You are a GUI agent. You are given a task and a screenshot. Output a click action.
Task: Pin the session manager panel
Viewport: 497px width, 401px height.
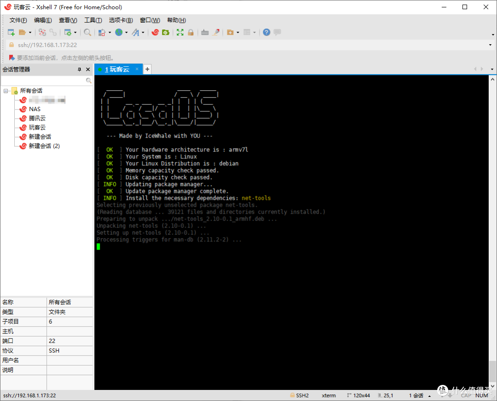79,69
